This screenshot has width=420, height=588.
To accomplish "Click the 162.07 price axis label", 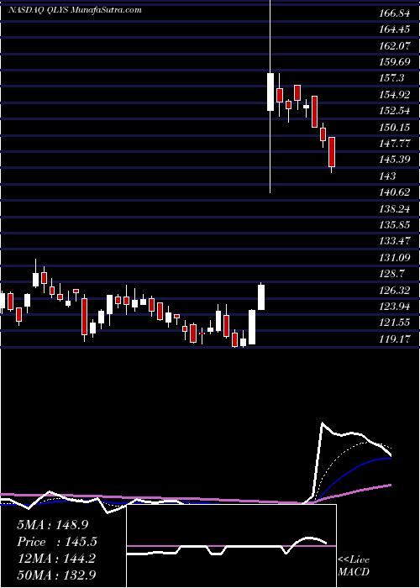I will [x=395, y=46].
